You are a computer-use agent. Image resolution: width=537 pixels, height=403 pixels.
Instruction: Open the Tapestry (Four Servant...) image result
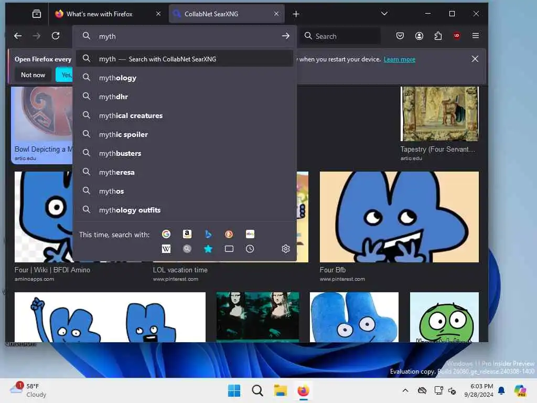click(440, 114)
